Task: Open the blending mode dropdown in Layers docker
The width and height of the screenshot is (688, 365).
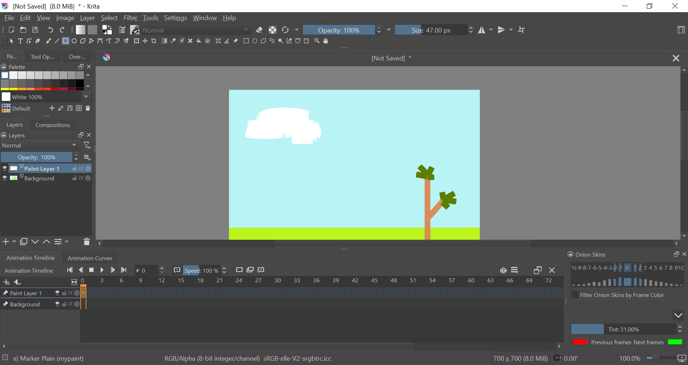Action: pyautogui.click(x=39, y=145)
